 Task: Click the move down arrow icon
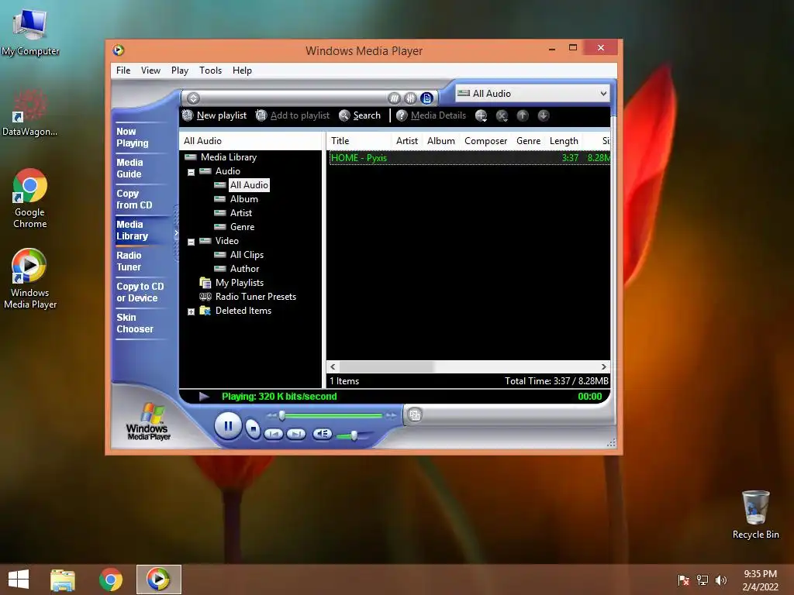click(x=544, y=116)
